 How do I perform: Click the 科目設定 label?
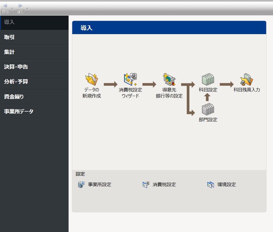pyautogui.click(x=208, y=90)
